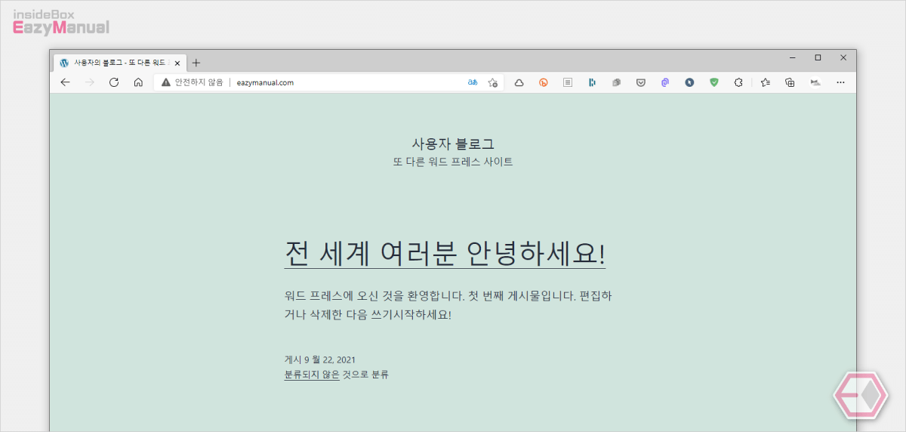The width and height of the screenshot is (906, 432).
Task: Open the 분류되지 않은 category link
Action: (312, 375)
